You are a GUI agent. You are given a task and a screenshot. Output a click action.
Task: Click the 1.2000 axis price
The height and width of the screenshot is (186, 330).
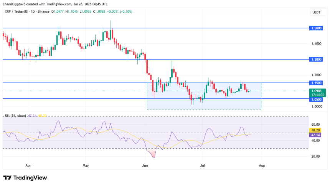pos(316,75)
